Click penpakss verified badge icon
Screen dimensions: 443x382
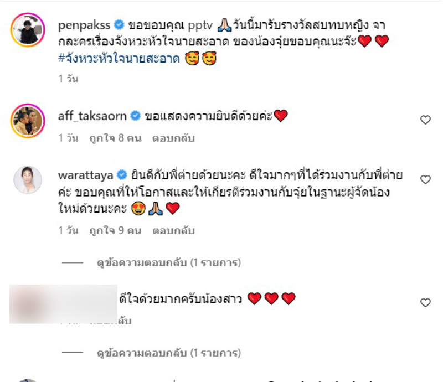(x=119, y=25)
